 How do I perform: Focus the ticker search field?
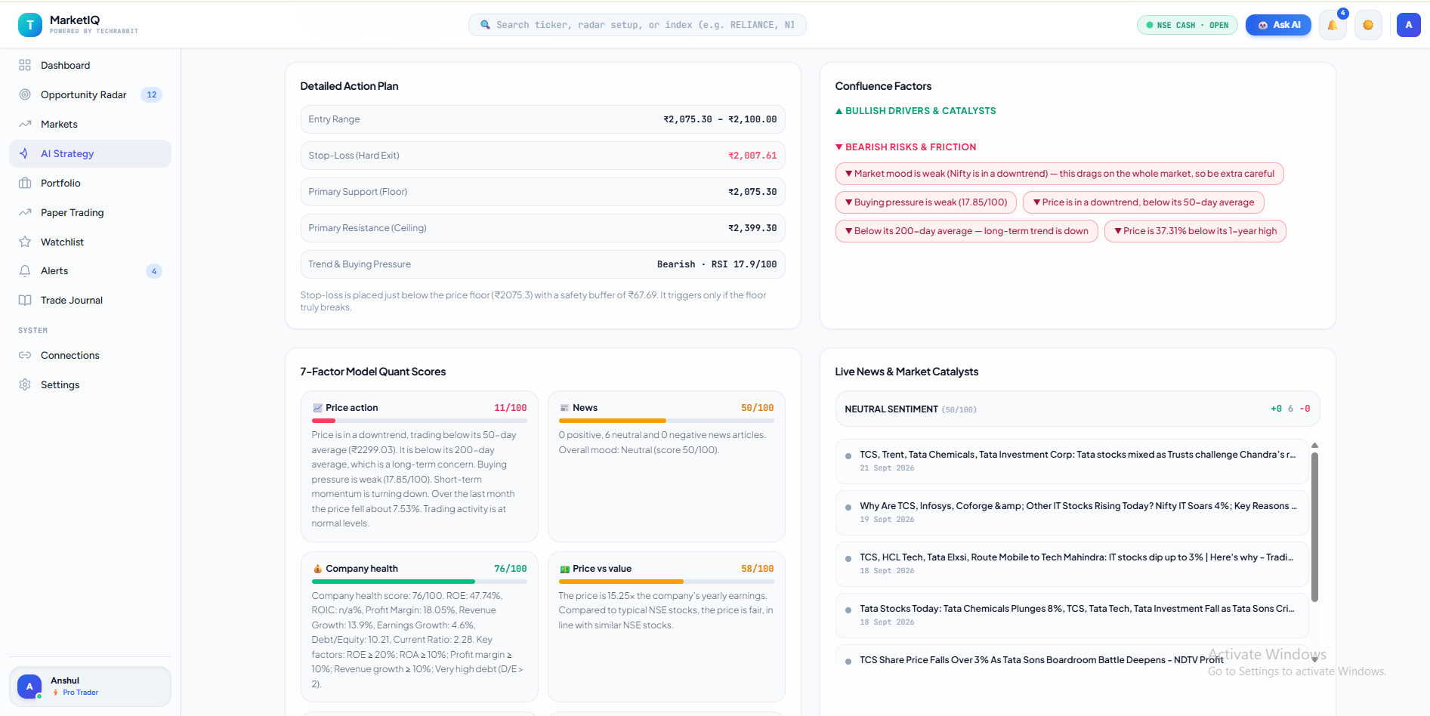pos(638,25)
